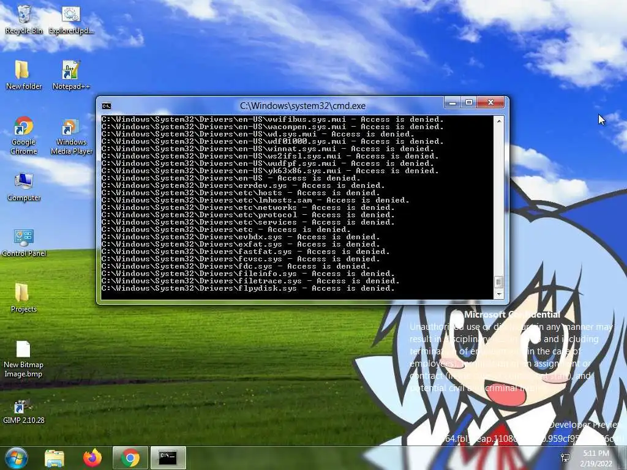This screenshot has width=627, height=470.
Task: Click the vwifibus.sys.mui output line
Action: pyautogui.click(x=272, y=119)
